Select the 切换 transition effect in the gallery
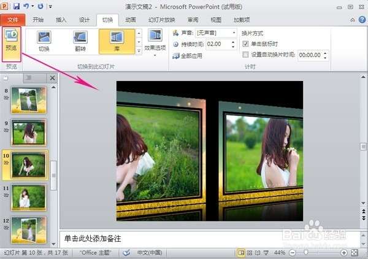Screen dimensions: 368x259 44,41
